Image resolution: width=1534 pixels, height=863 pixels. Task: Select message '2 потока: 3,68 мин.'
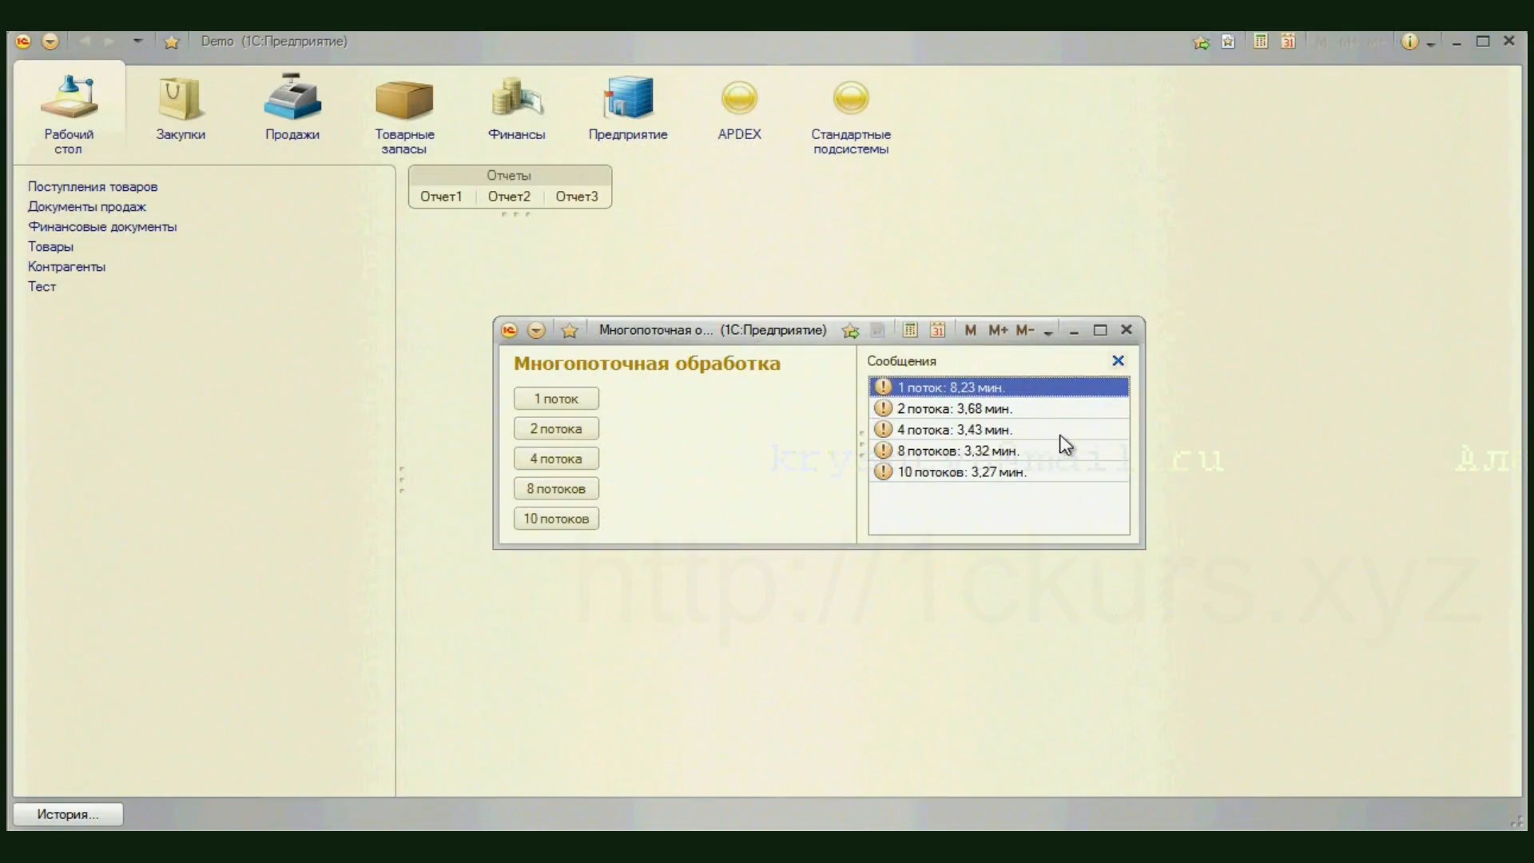[x=955, y=408]
